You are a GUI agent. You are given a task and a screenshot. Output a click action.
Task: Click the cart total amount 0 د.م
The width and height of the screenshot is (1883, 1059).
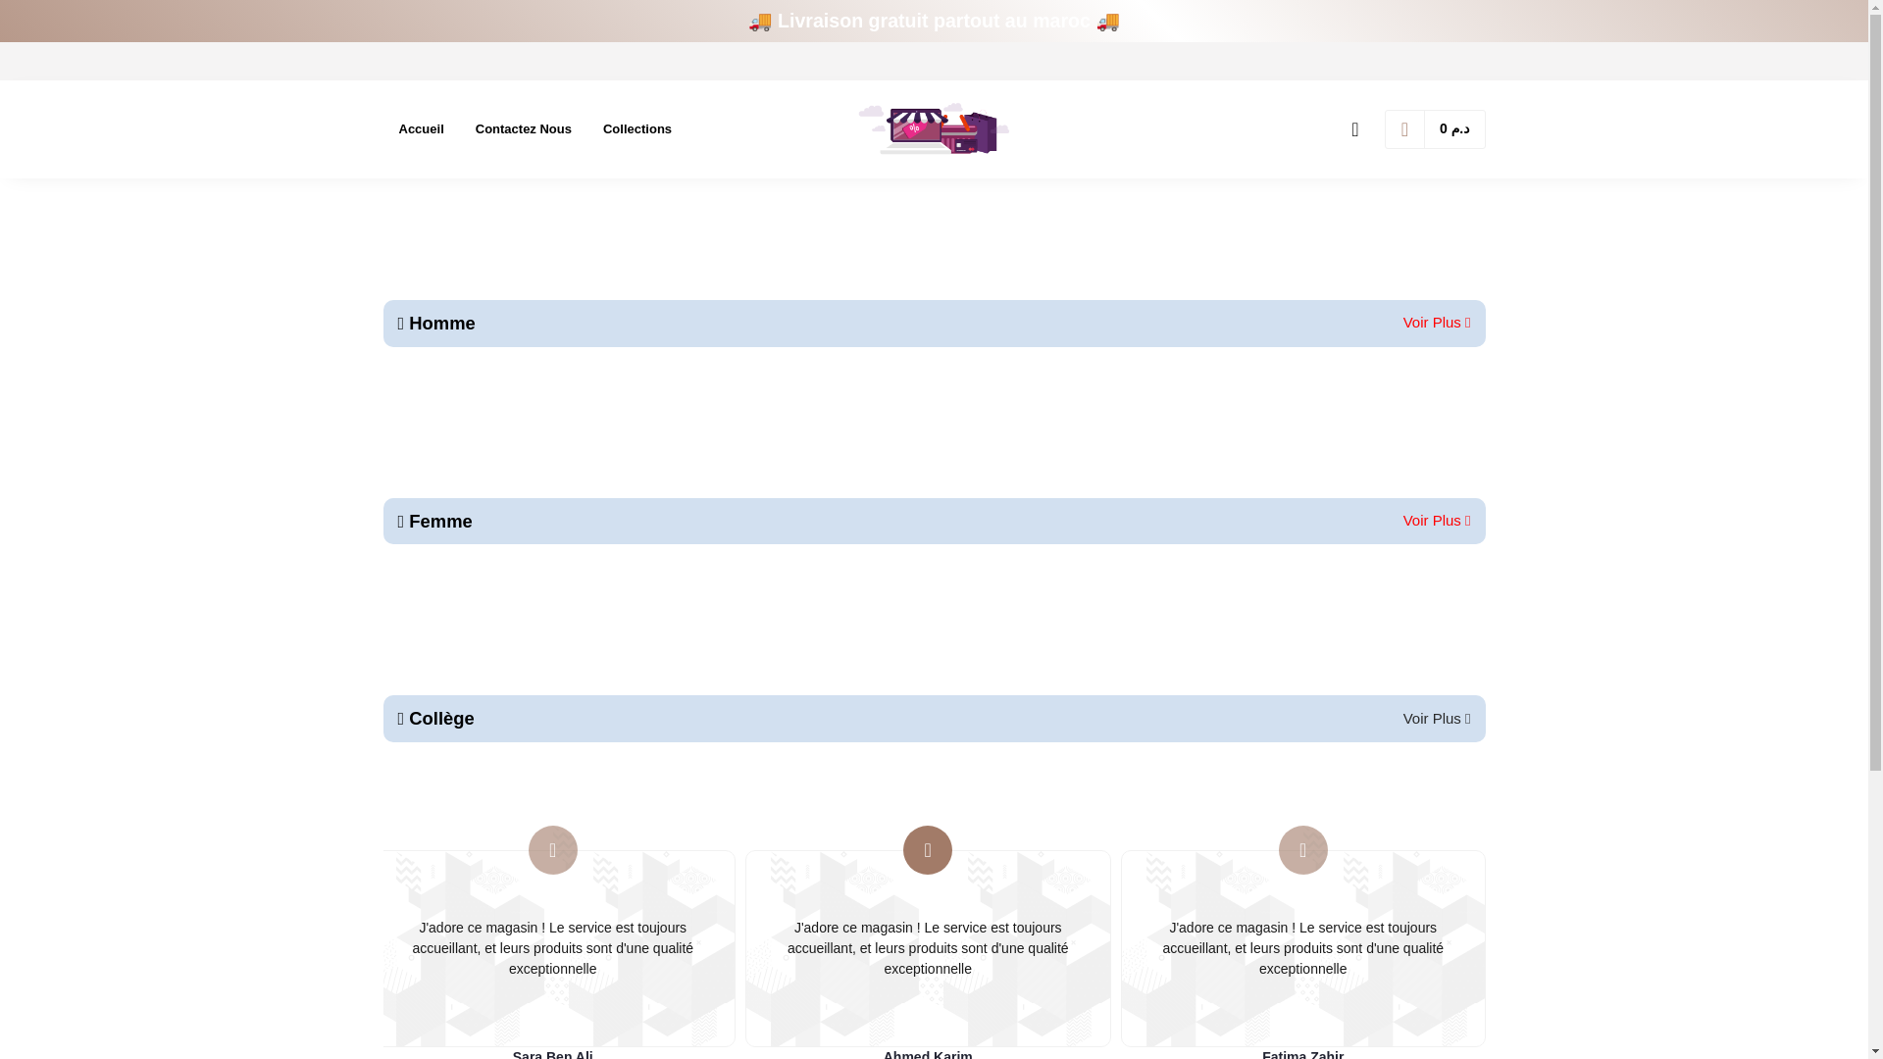(1454, 129)
